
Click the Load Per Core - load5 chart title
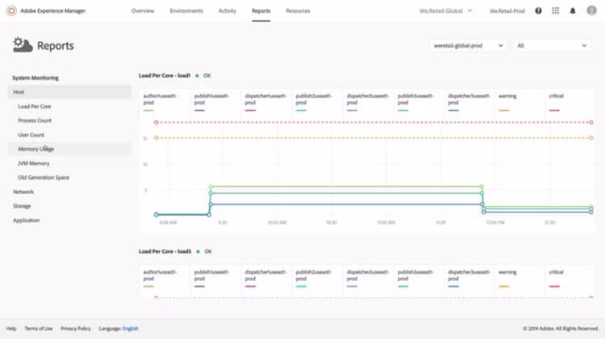165,251
